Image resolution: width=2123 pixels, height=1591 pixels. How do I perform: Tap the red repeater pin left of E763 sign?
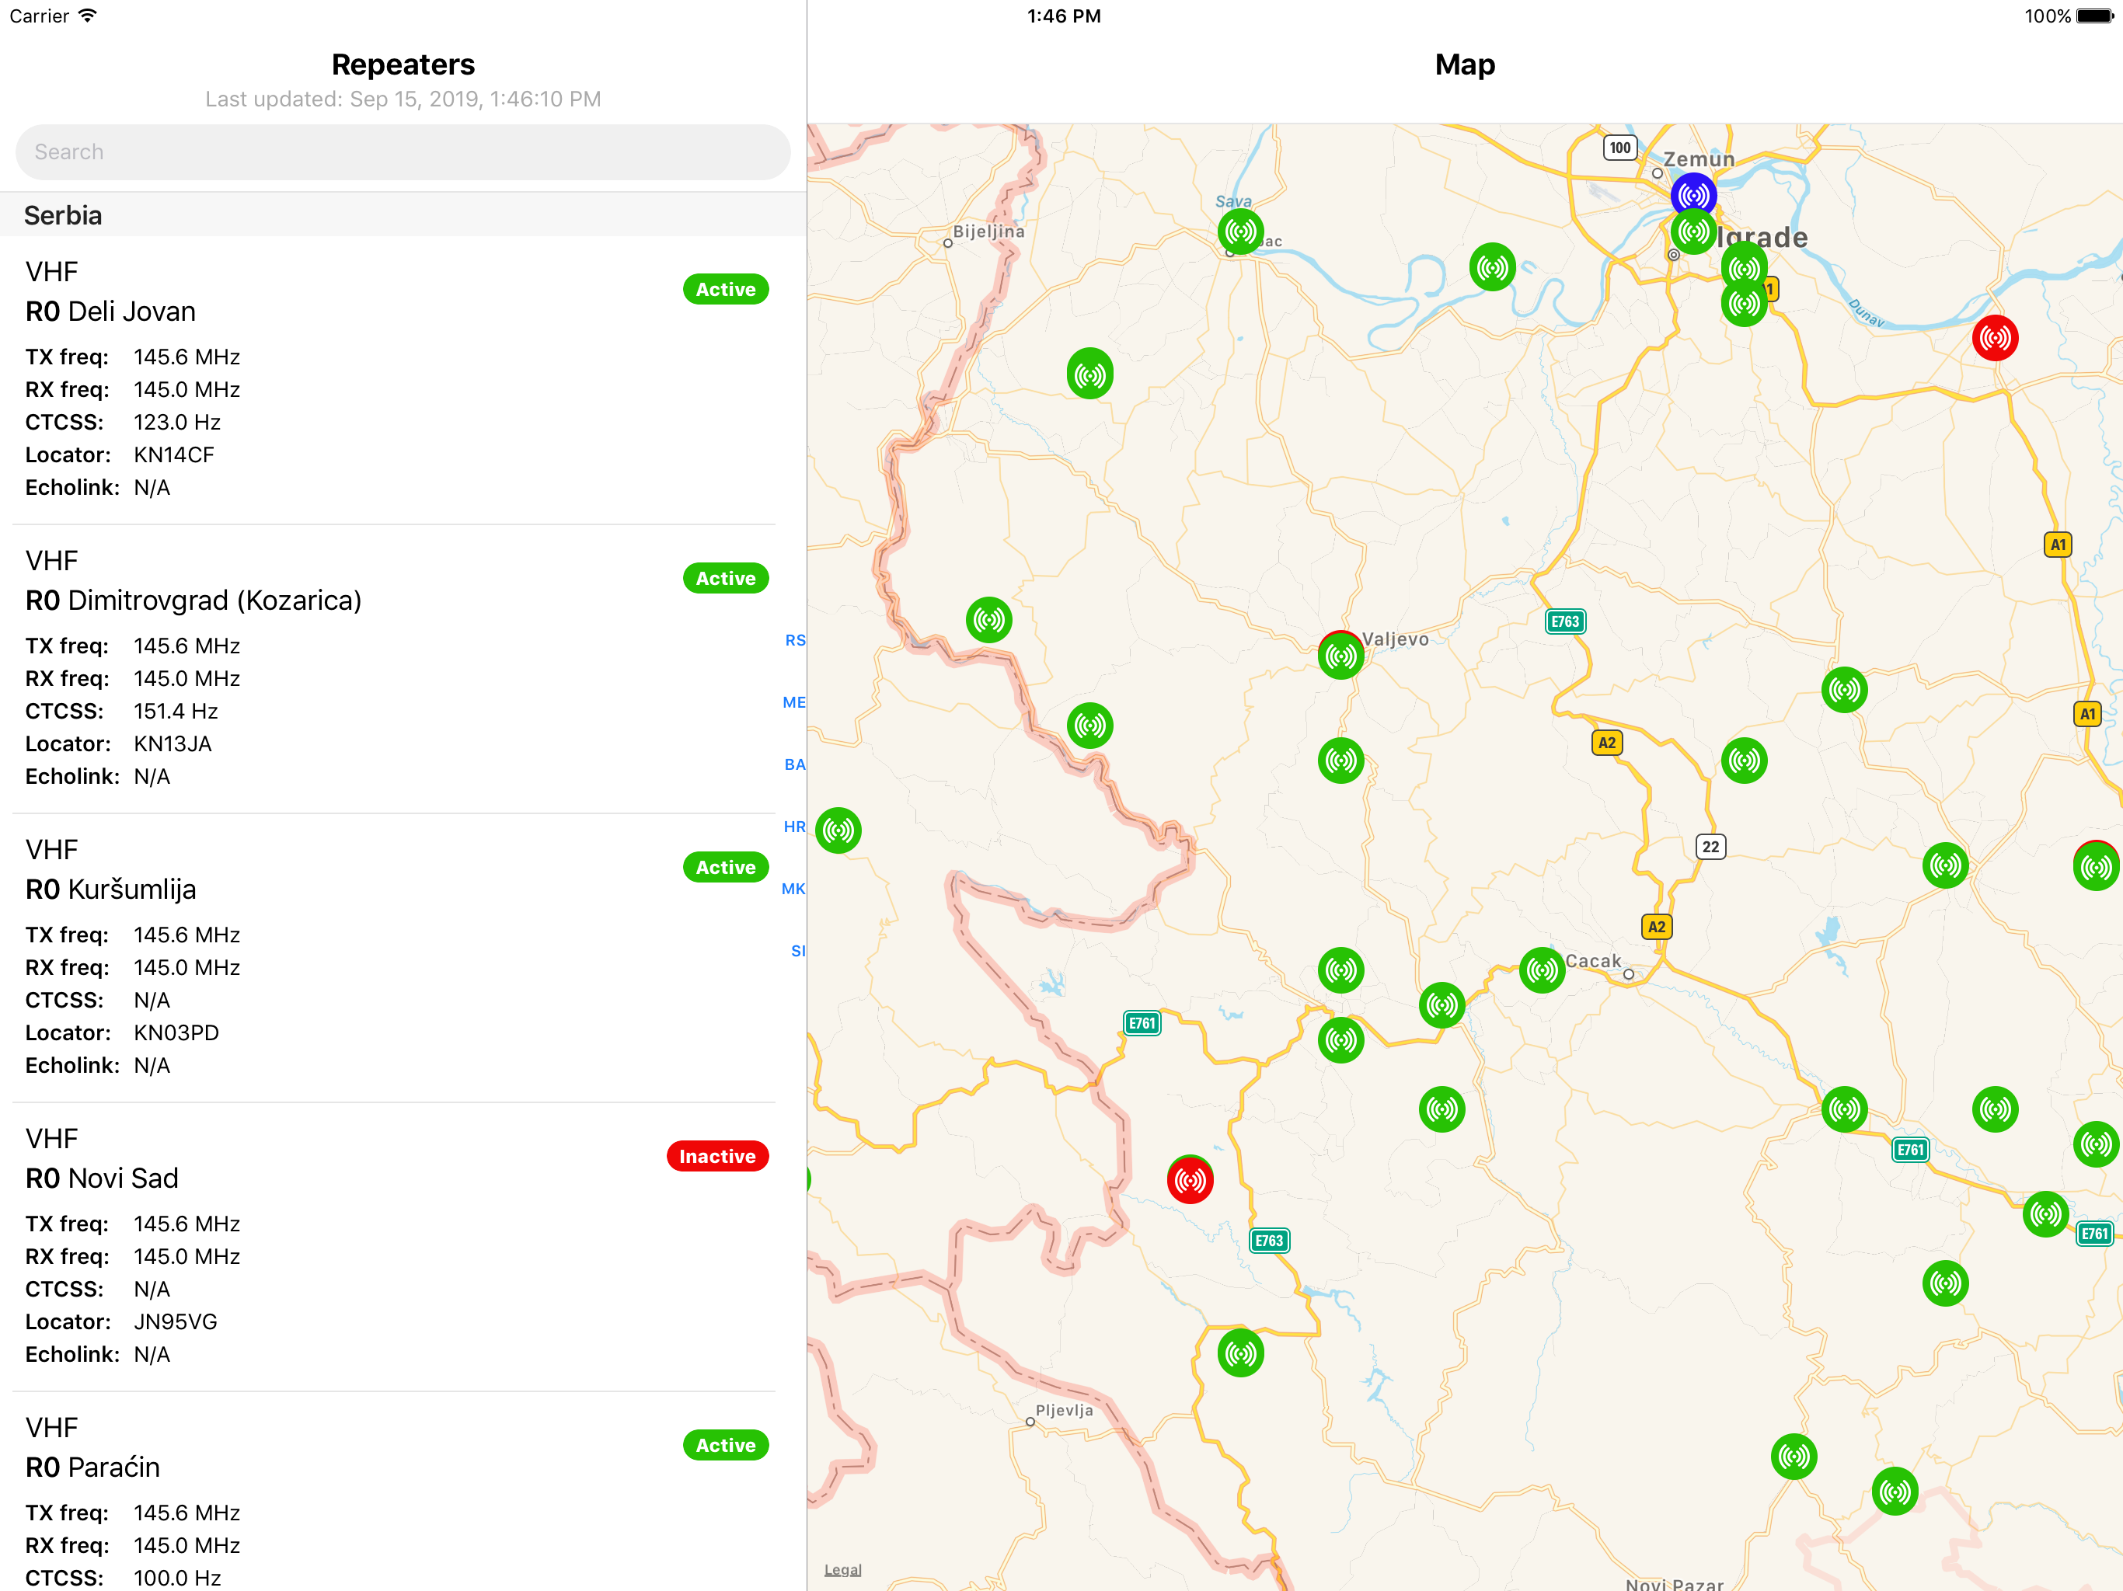(x=1190, y=1179)
